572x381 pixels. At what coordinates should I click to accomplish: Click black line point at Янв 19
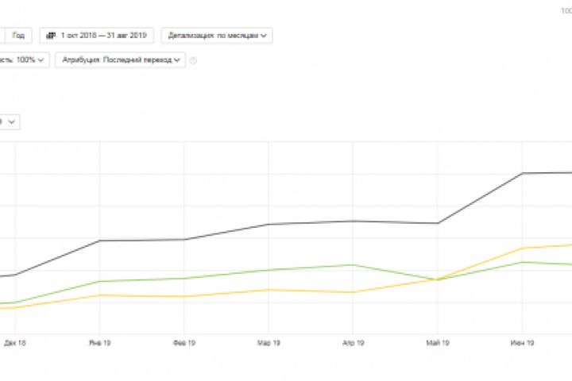click(x=99, y=241)
